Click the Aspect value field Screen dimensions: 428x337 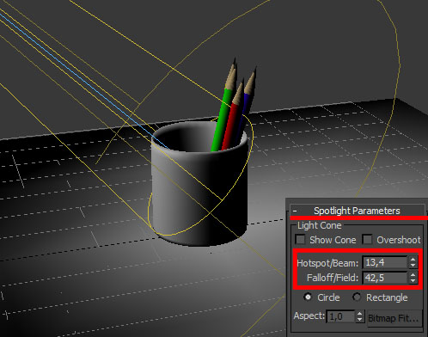[340, 316]
